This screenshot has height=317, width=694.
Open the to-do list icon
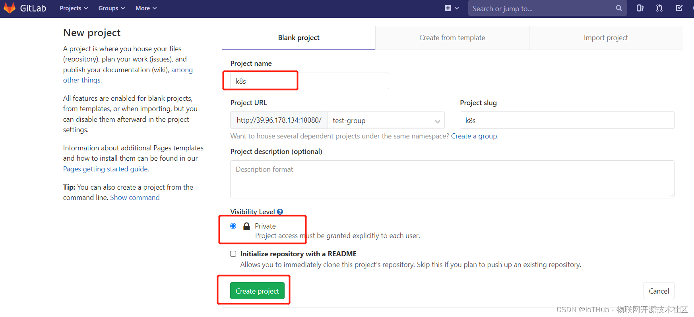[679, 8]
